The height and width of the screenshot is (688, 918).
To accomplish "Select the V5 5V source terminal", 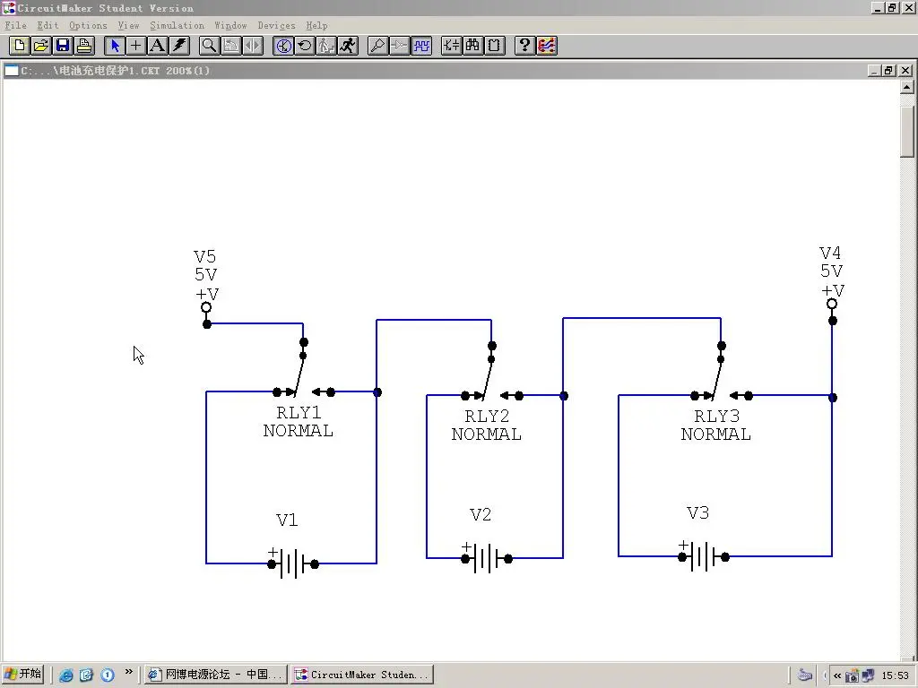I will coord(206,314).
